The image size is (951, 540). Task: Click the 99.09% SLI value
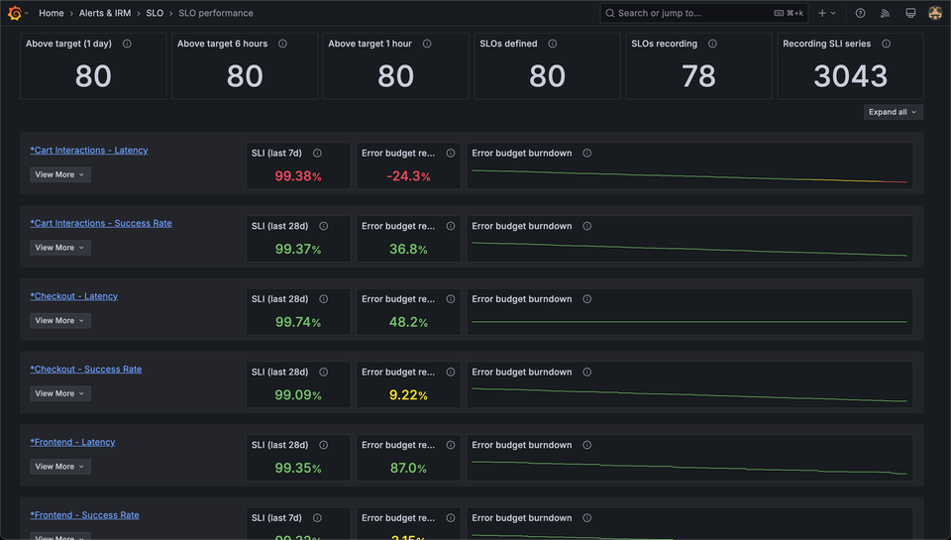click(298, 395)
